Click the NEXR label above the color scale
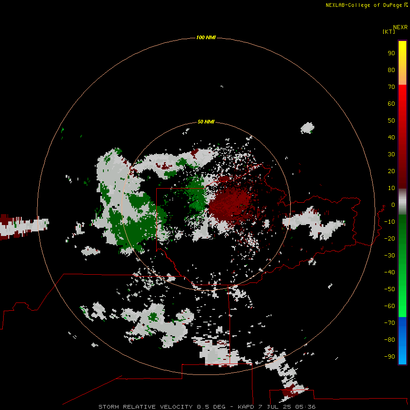410x410 pixels. click(400, 27)
